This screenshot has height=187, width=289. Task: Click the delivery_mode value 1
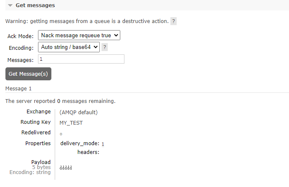pyautogui.click(x=103, y=144)
